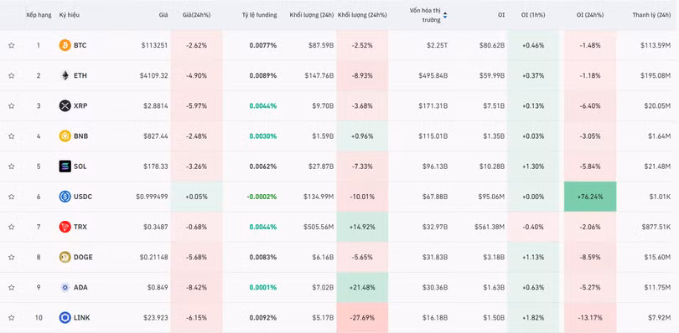The width and height of the screenshot is (679, 333).
Task: Click DOGE price change -5.68%
Action: [x=196, y=257]
